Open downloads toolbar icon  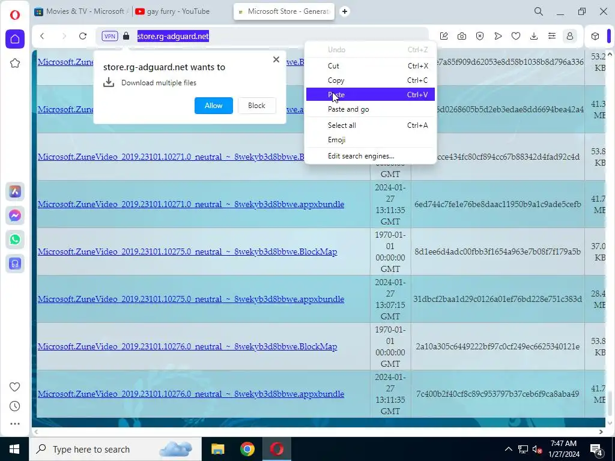[x=534, y=36]
